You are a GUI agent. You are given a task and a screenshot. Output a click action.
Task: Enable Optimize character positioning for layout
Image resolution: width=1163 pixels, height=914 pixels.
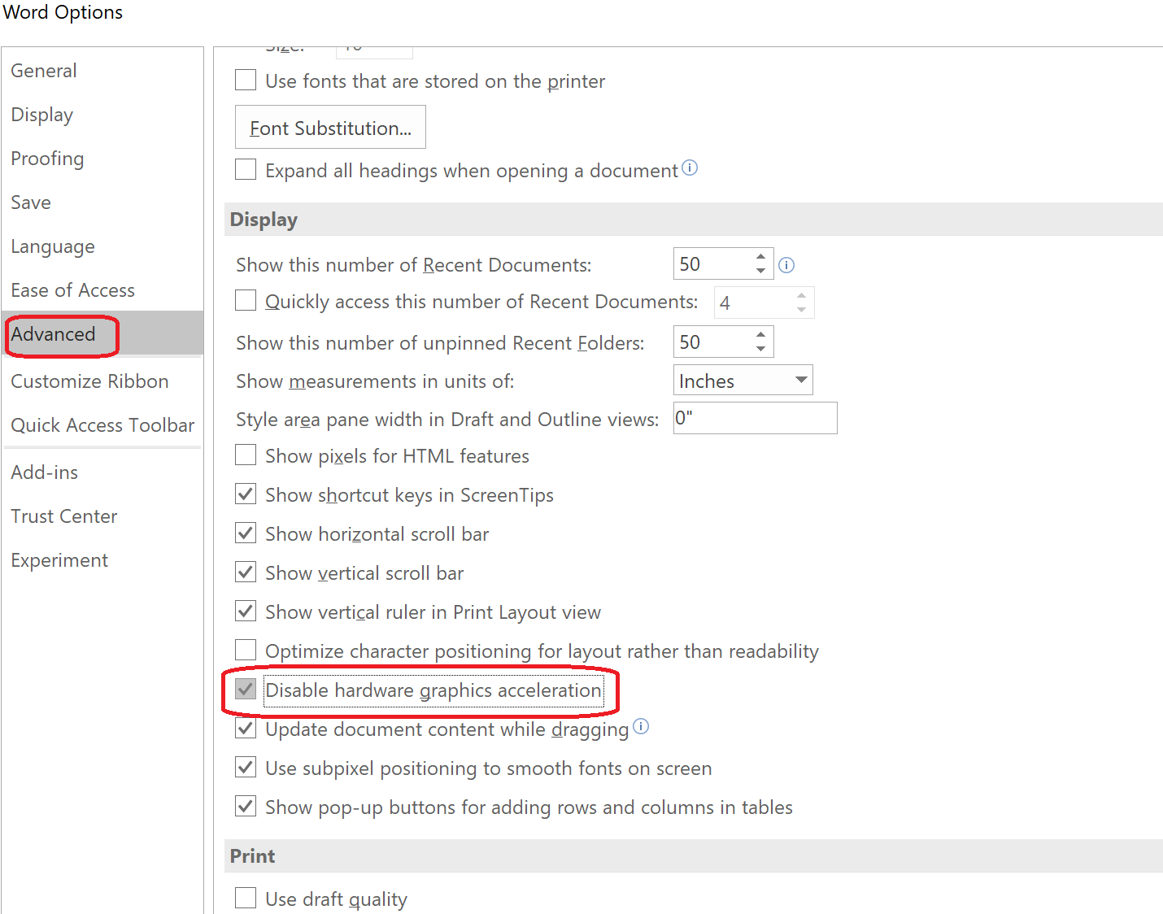[x=246, y=650]
